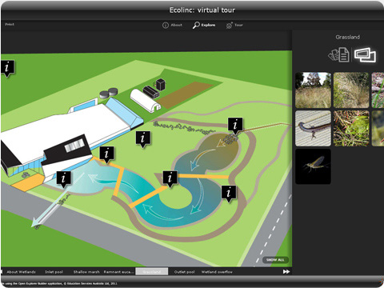Advance tabs with the double-arrow button
The image size is (384, 288).
[x=286, y=271]
